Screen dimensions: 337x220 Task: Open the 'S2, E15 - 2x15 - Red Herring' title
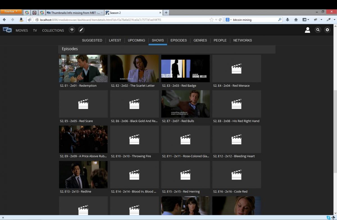[x=181, y=191]
